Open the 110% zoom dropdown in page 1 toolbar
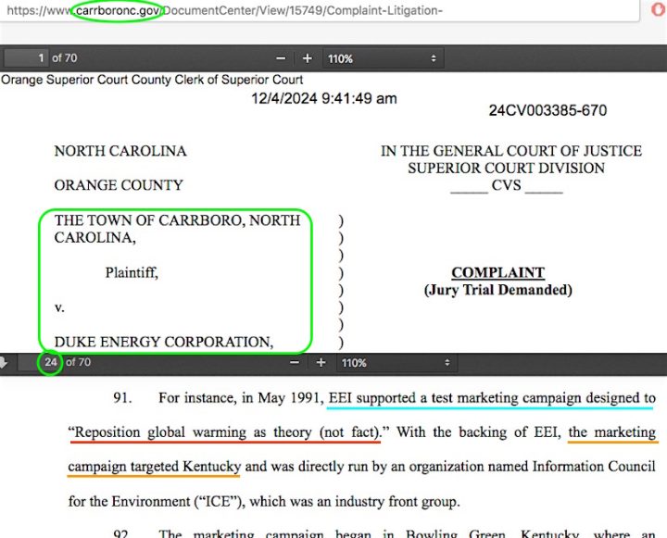Viewport: 667px width, 538px height. click(x=382, y=58)
